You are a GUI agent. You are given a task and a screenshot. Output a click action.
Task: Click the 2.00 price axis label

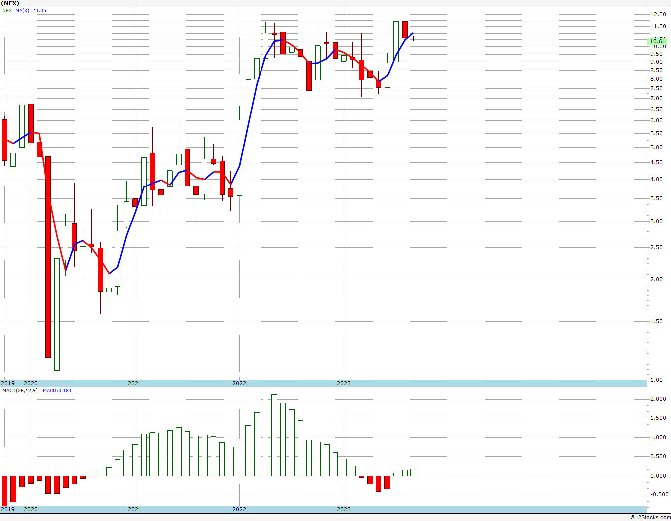pyautogui.click(x=656, y=280)
